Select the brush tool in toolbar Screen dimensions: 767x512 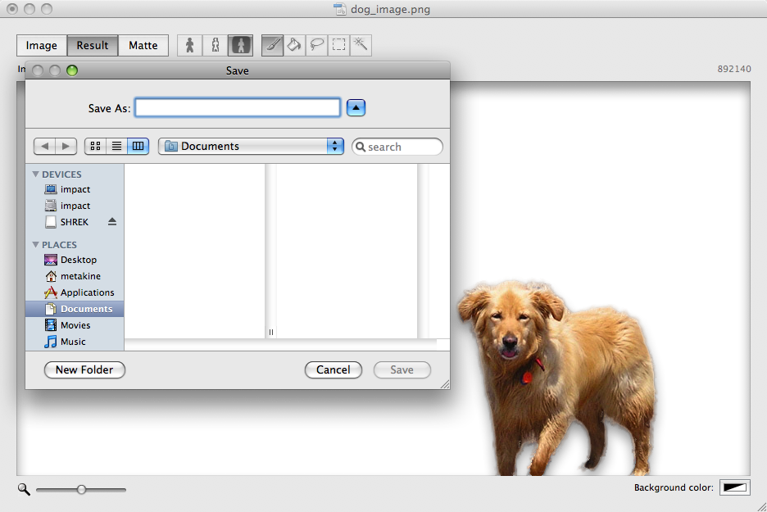click(272, 45)
